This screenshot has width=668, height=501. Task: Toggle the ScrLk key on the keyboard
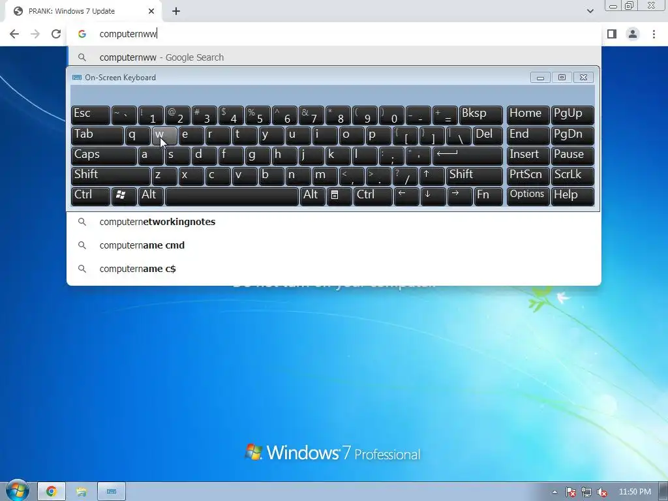572,176
